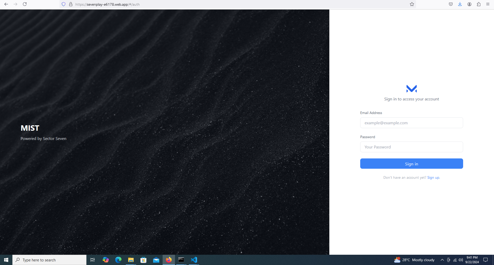Open the browser extensions icon
This screenshot has width=494, height=265.
click(x=479, y=4)
